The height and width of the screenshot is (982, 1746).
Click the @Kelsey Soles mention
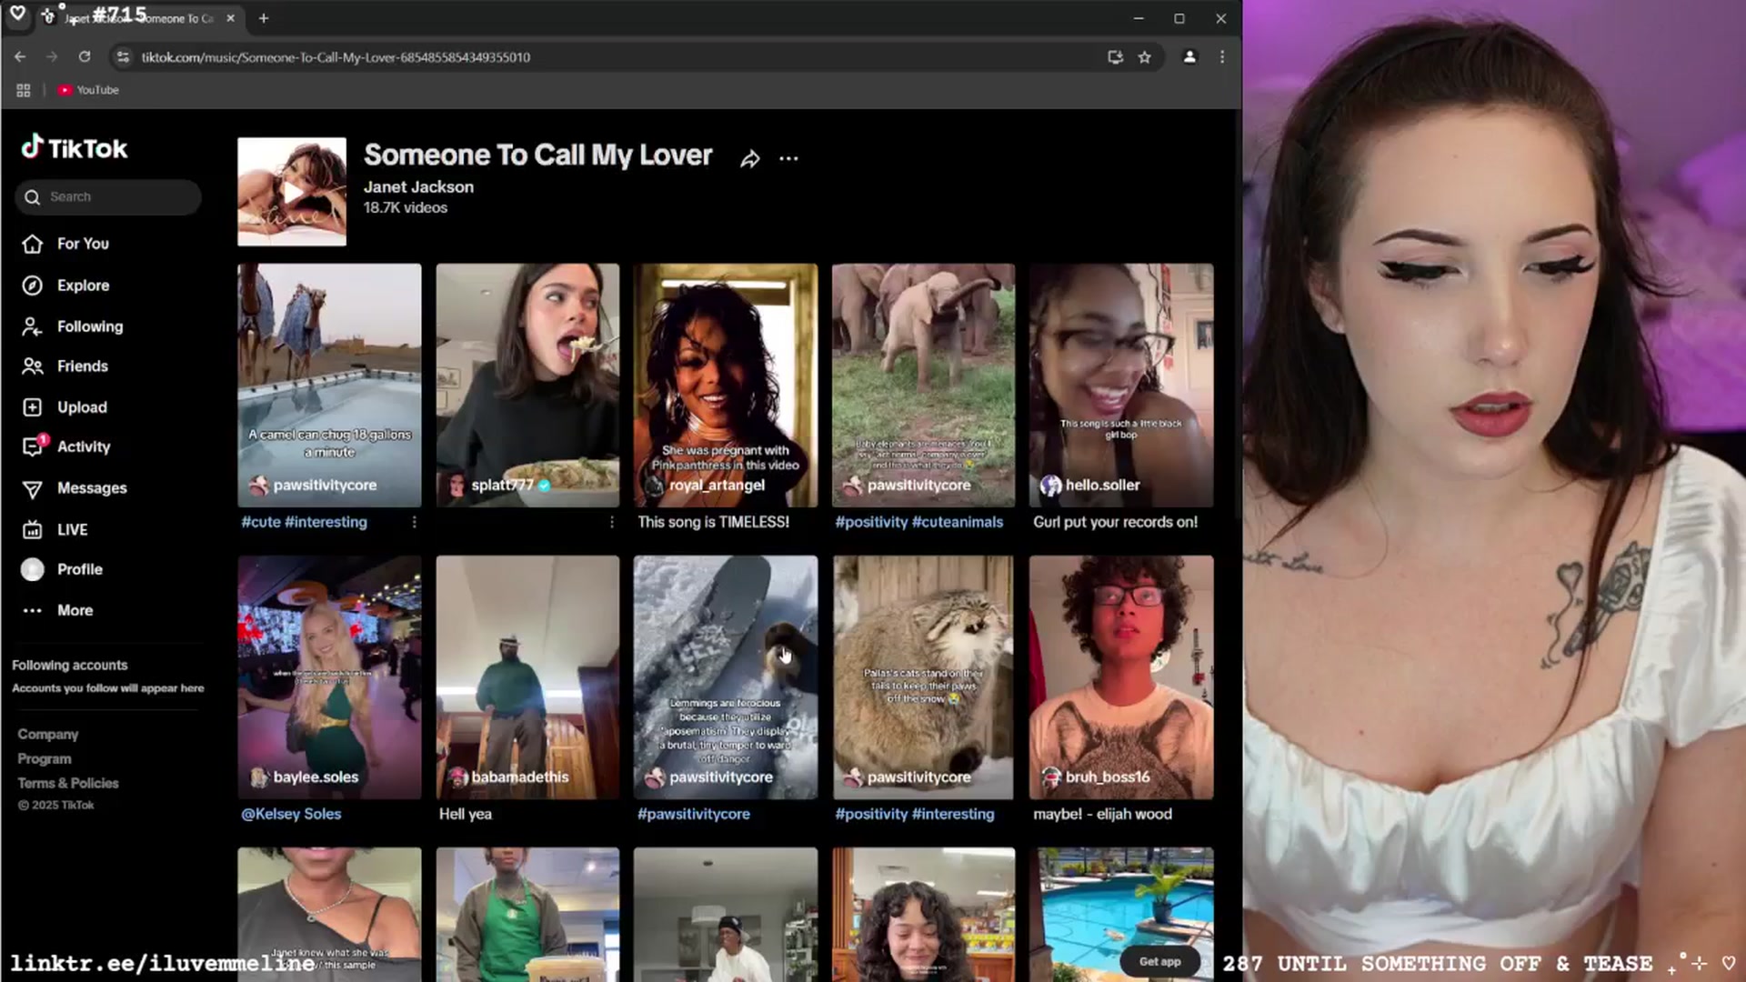(x=291, y=814)
